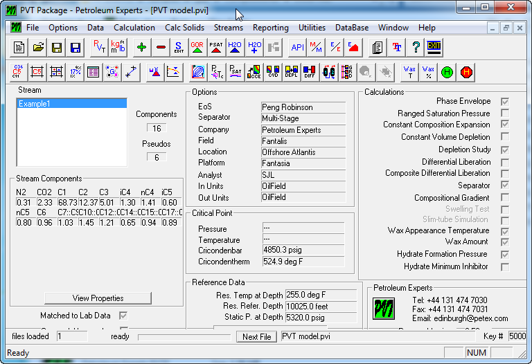The image size is (532, 364).
Task: Click the red-blue TT text font icon
Action: (397, 48)
